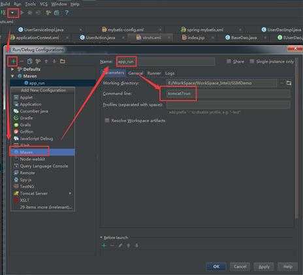
Task: Open the General tab
Action: pyautogui.click(x=136, y=73)
